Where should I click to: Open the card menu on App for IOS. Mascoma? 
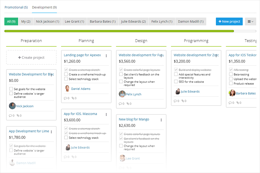(106, 114)
